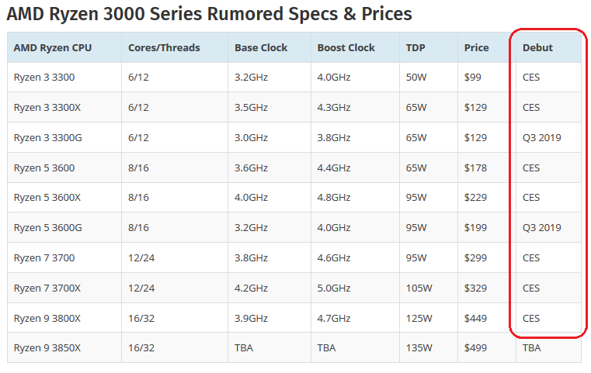
Task: Select the Ryzen 3 3300X cell
Action: [47, 108]
